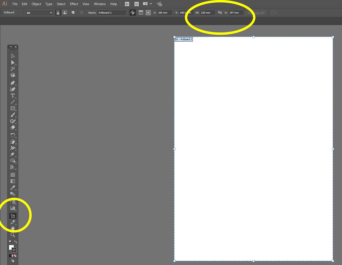
Task: Select the Paintbrush tool
Action: (13, 115)
